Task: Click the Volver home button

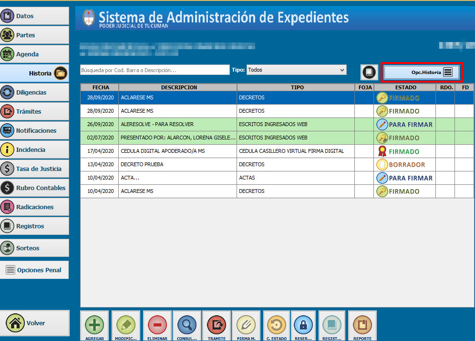Action: [x=34, y=323]
